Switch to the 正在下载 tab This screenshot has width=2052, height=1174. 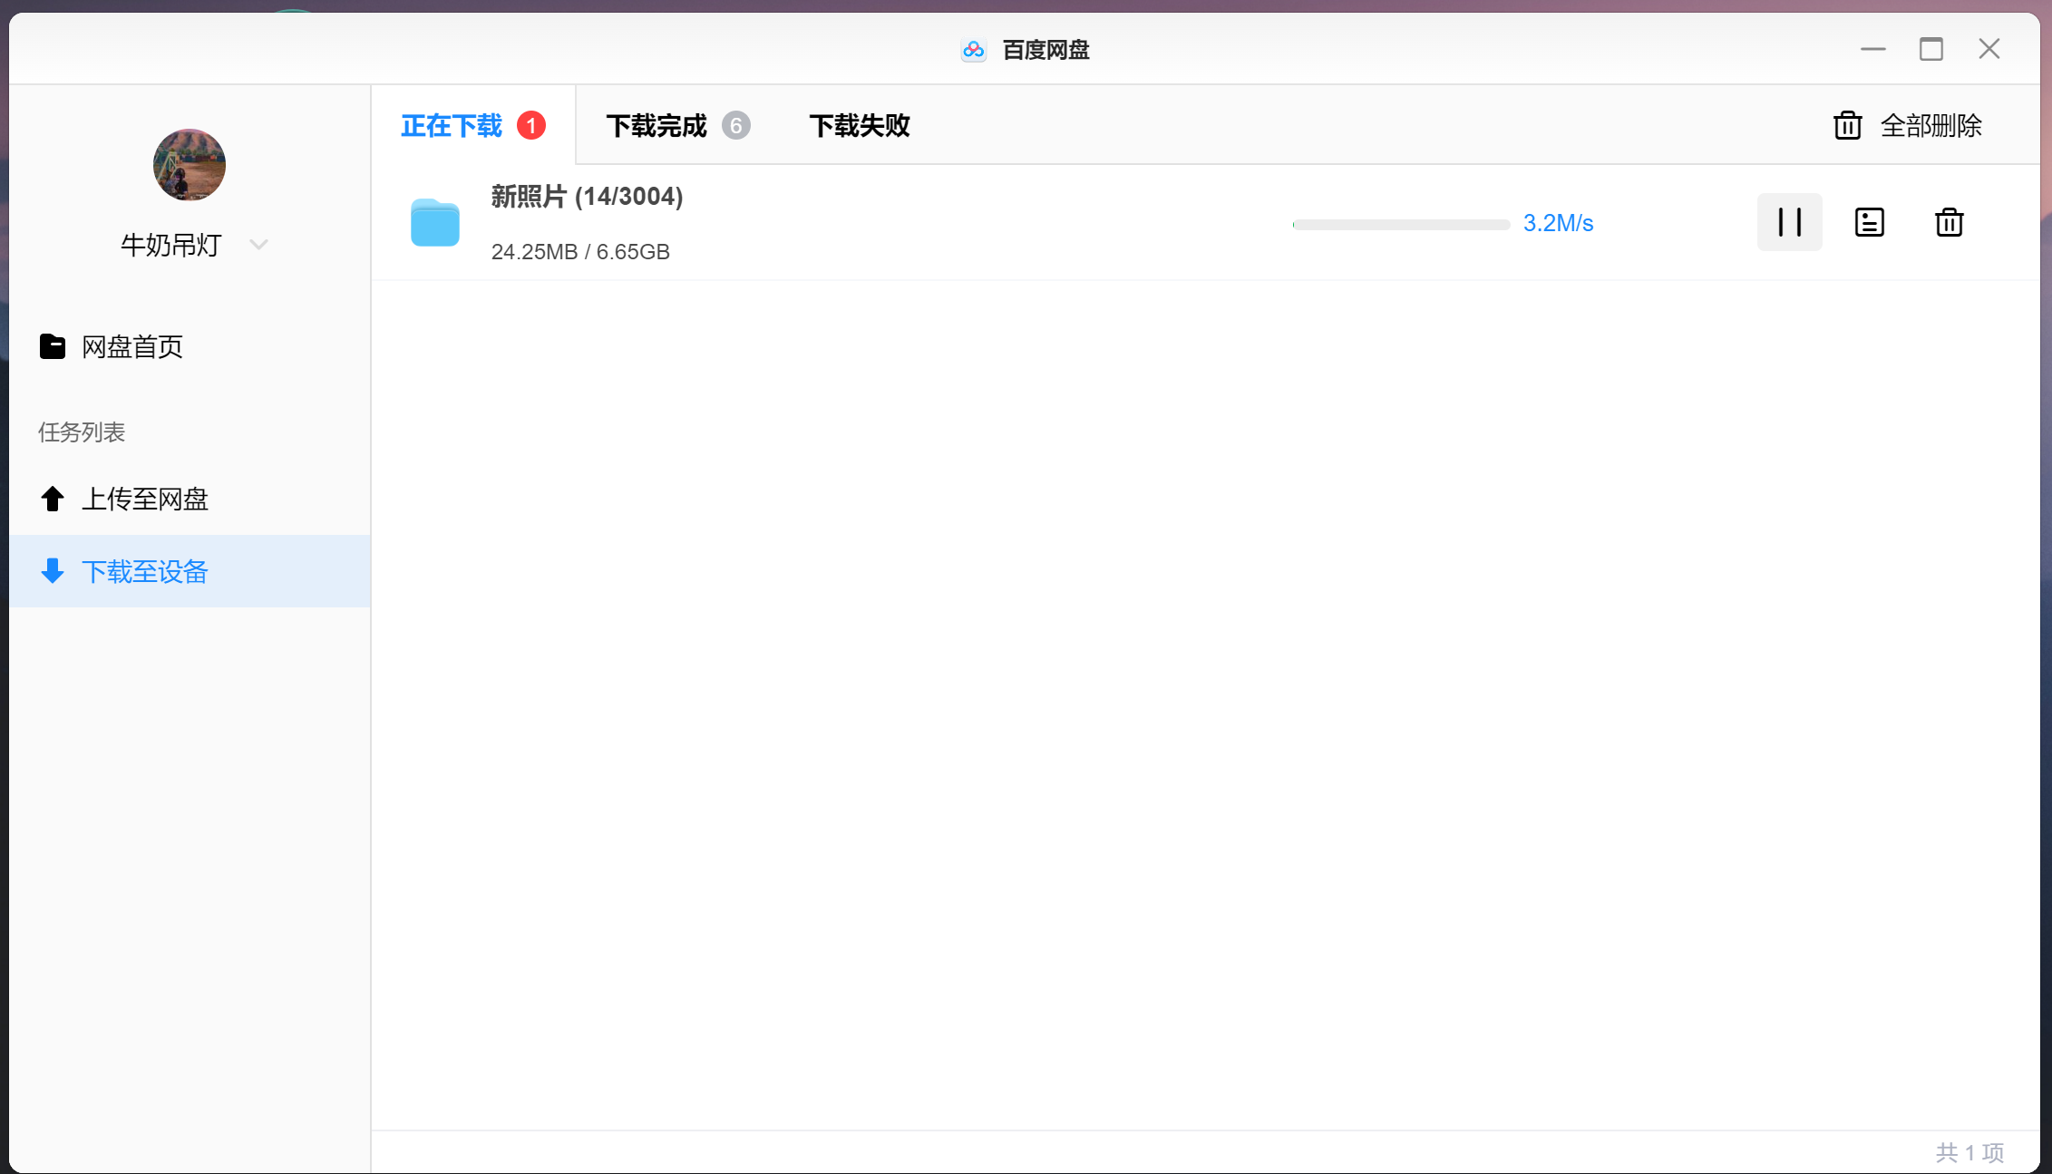pyautogui.click(x=473, y=125)
